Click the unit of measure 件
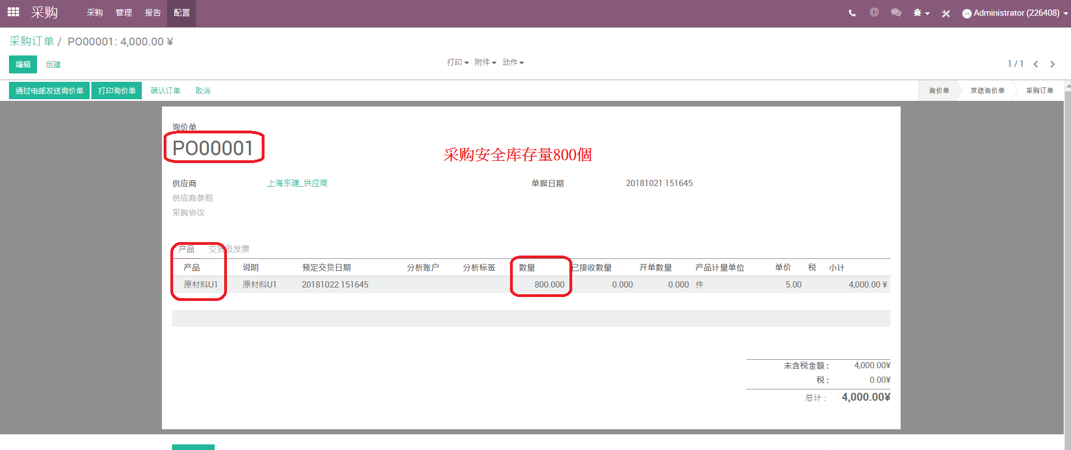1071x450 pixels. coord(699,284)
